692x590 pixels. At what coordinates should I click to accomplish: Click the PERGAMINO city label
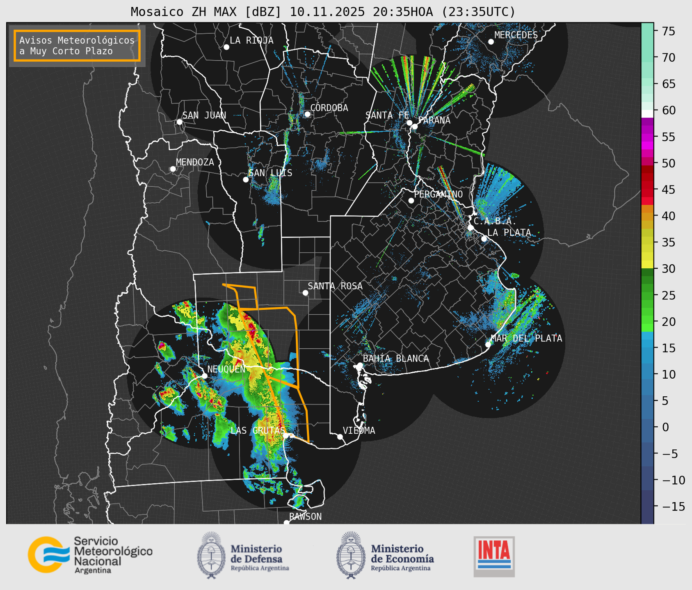438,194
